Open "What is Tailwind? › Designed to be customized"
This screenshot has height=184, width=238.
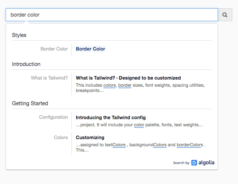128,78
